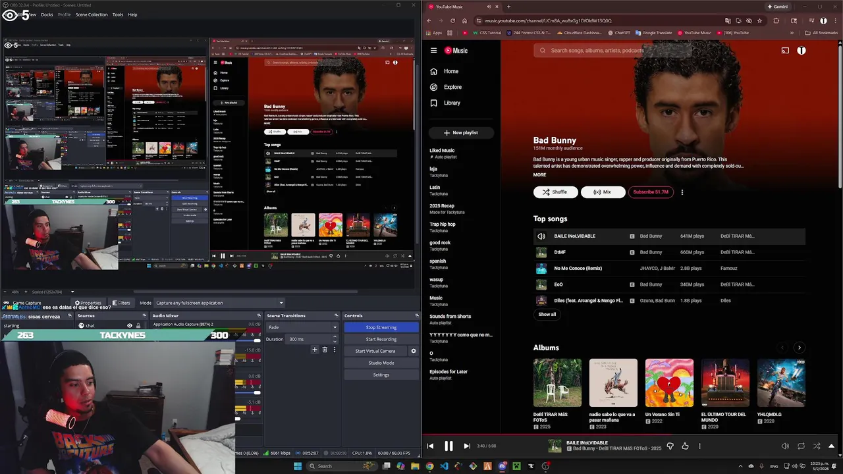Click the player volume icon
The height and width of the screenshot is (474, 843).
click(x=785, y=446)
